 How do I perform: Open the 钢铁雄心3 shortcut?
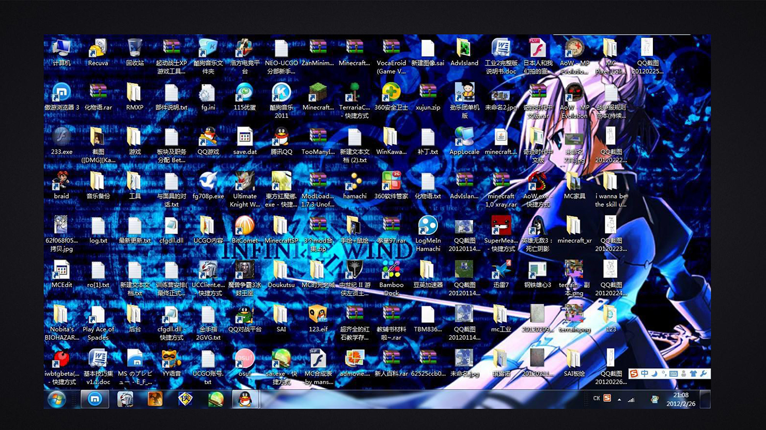coord(537,274)
